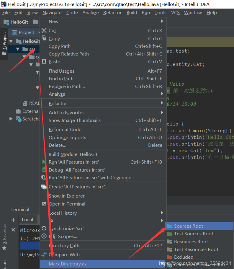Collapse the HelloGit root tree node
The height and width of the screenshot is (269, 234).
[11, 41]
